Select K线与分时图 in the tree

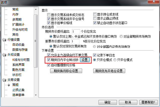point(21,60)
